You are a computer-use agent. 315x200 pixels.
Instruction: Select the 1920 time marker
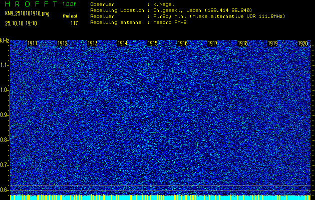click(302, 44)
